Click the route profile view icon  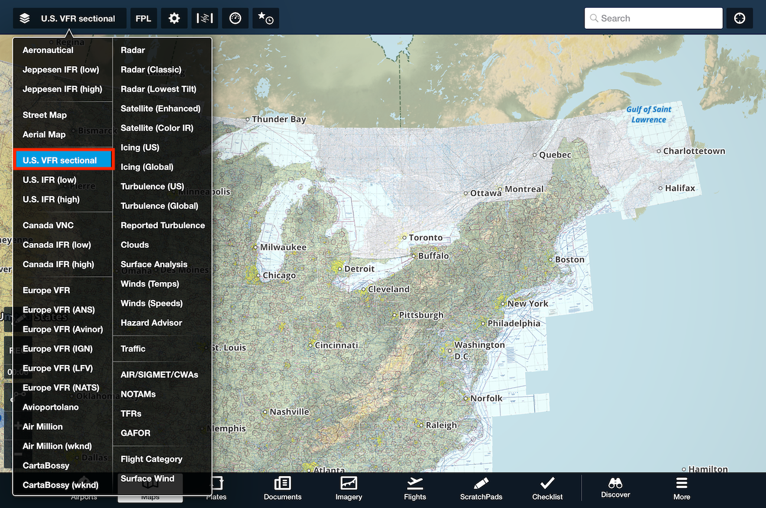pos(205,18)
